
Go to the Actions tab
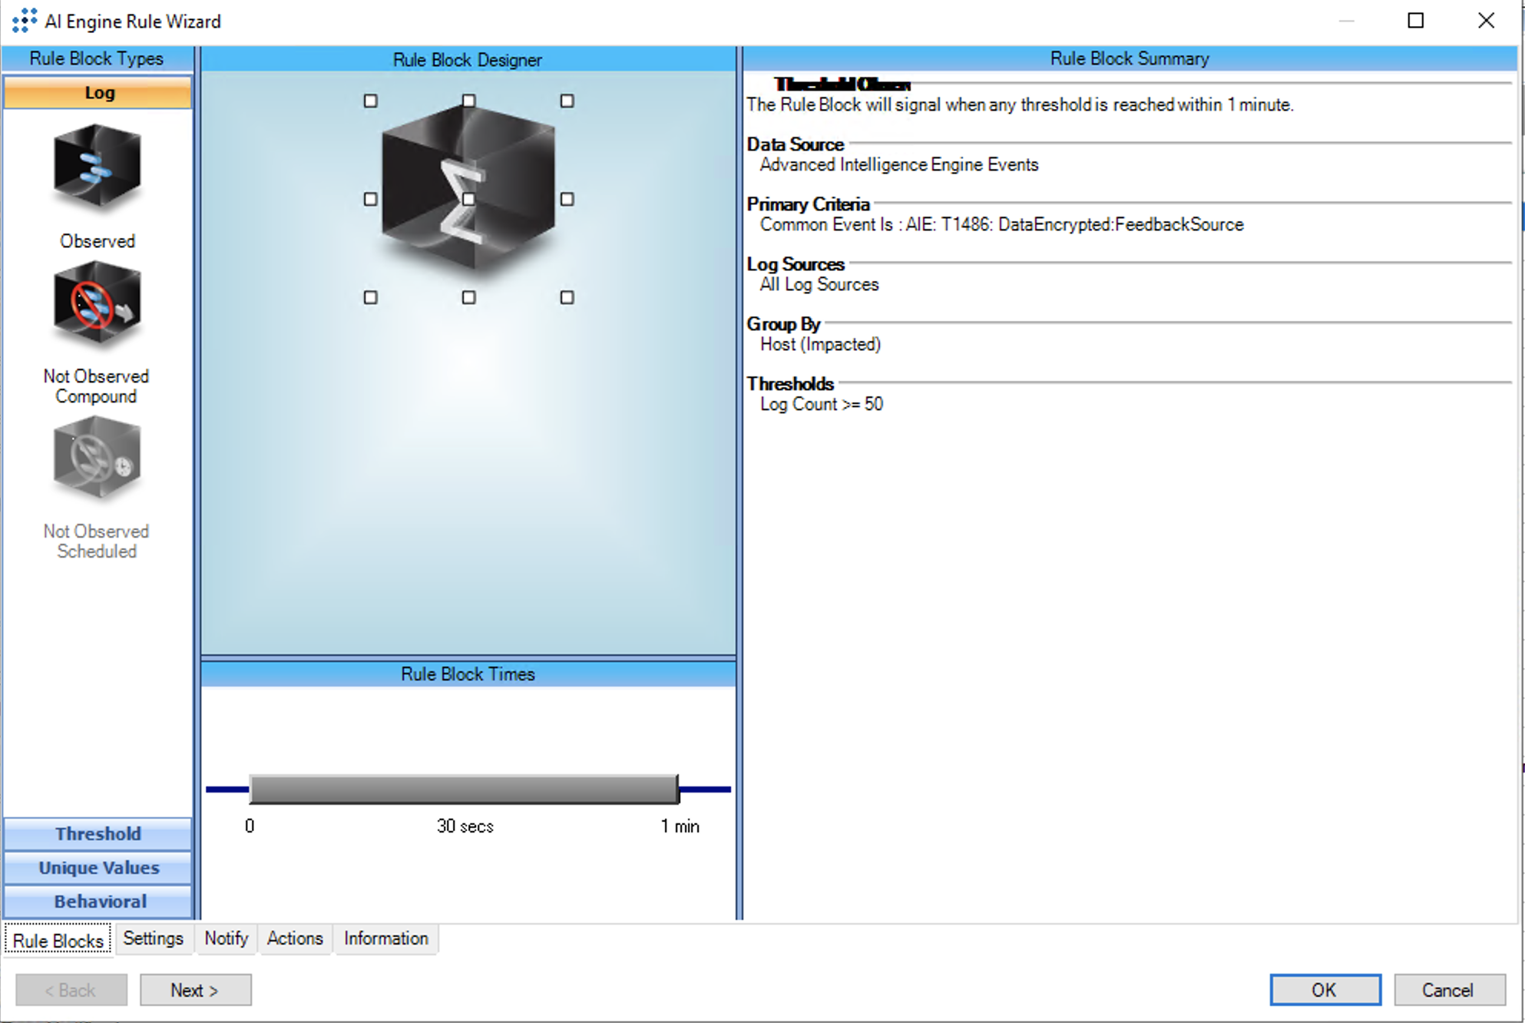(294, 939)
